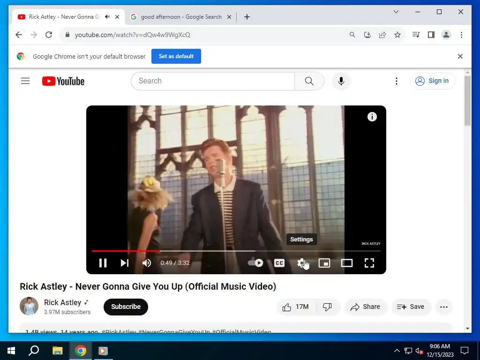Viewport: 480px width, 360px height.
Task: Dislike this video
Action: tap(328, 307)
